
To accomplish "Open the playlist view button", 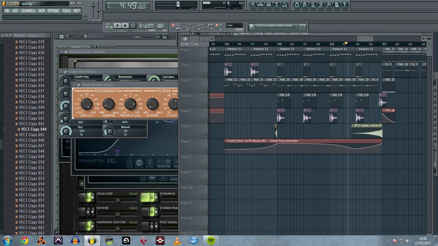I will click(x=253, y=5).
